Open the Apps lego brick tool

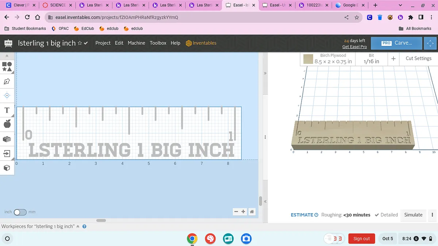point(7,139)
